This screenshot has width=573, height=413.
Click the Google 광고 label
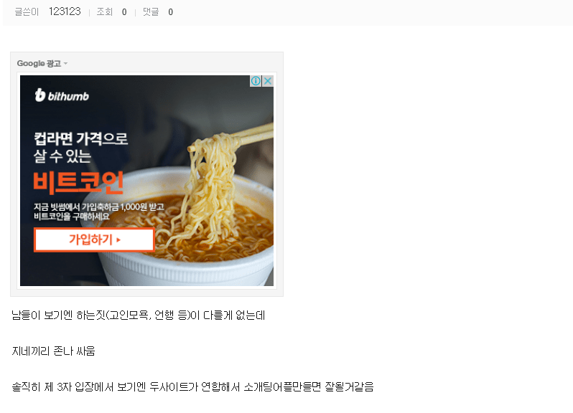pos(39,64)
